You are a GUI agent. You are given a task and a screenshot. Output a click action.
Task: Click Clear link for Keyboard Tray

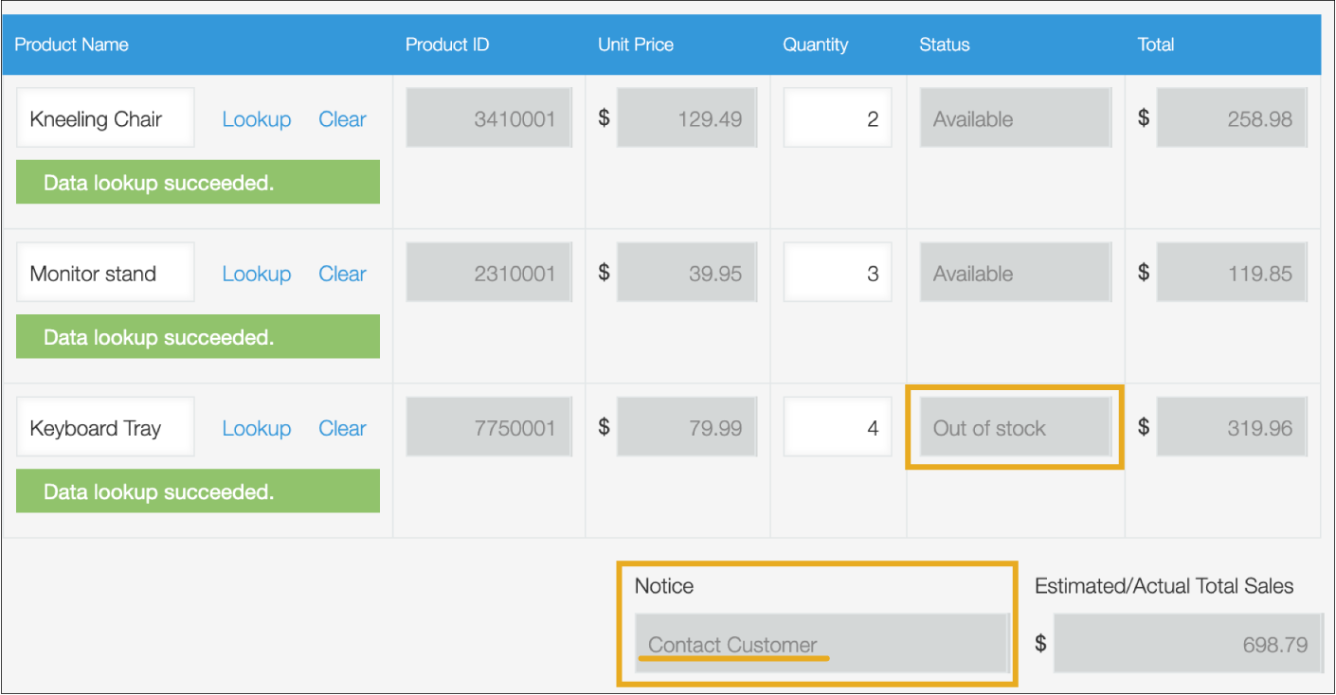tap(342, 428)
